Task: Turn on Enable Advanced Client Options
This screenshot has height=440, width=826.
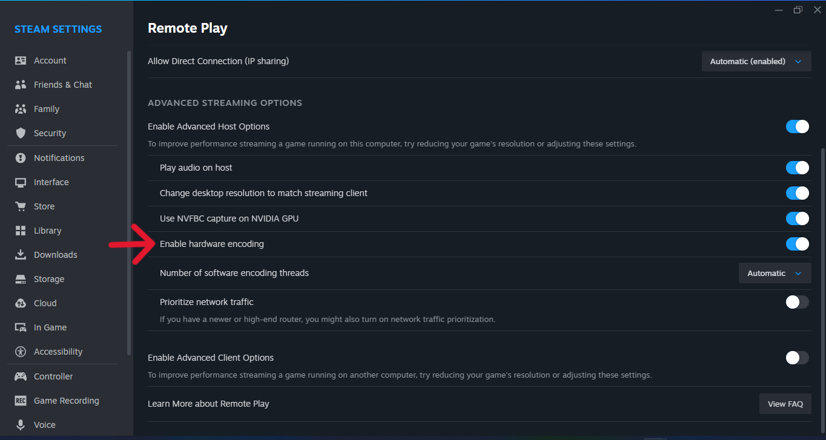Action: click(x=797, y=357)
